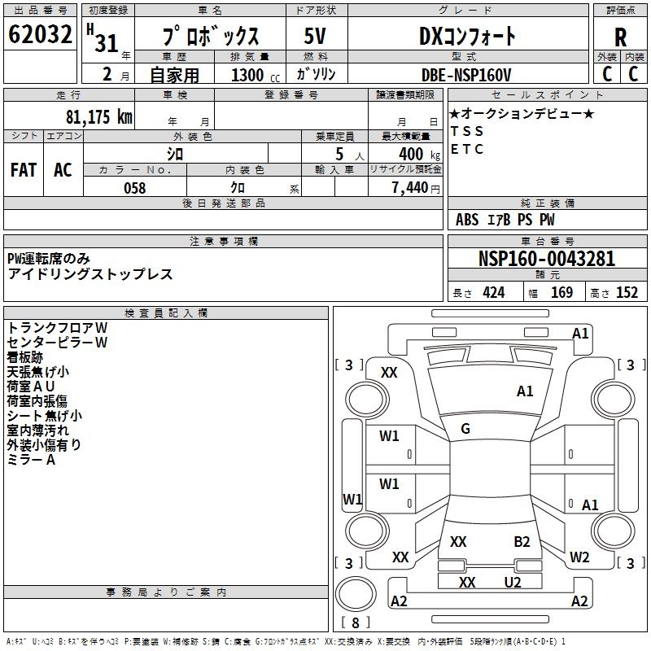
Task: Click the DXコンフォート grade field
Action: click(468, 34)
